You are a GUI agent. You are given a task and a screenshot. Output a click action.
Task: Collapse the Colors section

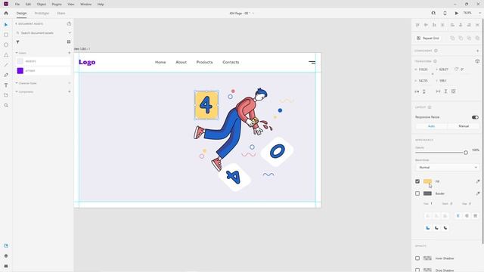click(x=17, y=53)
